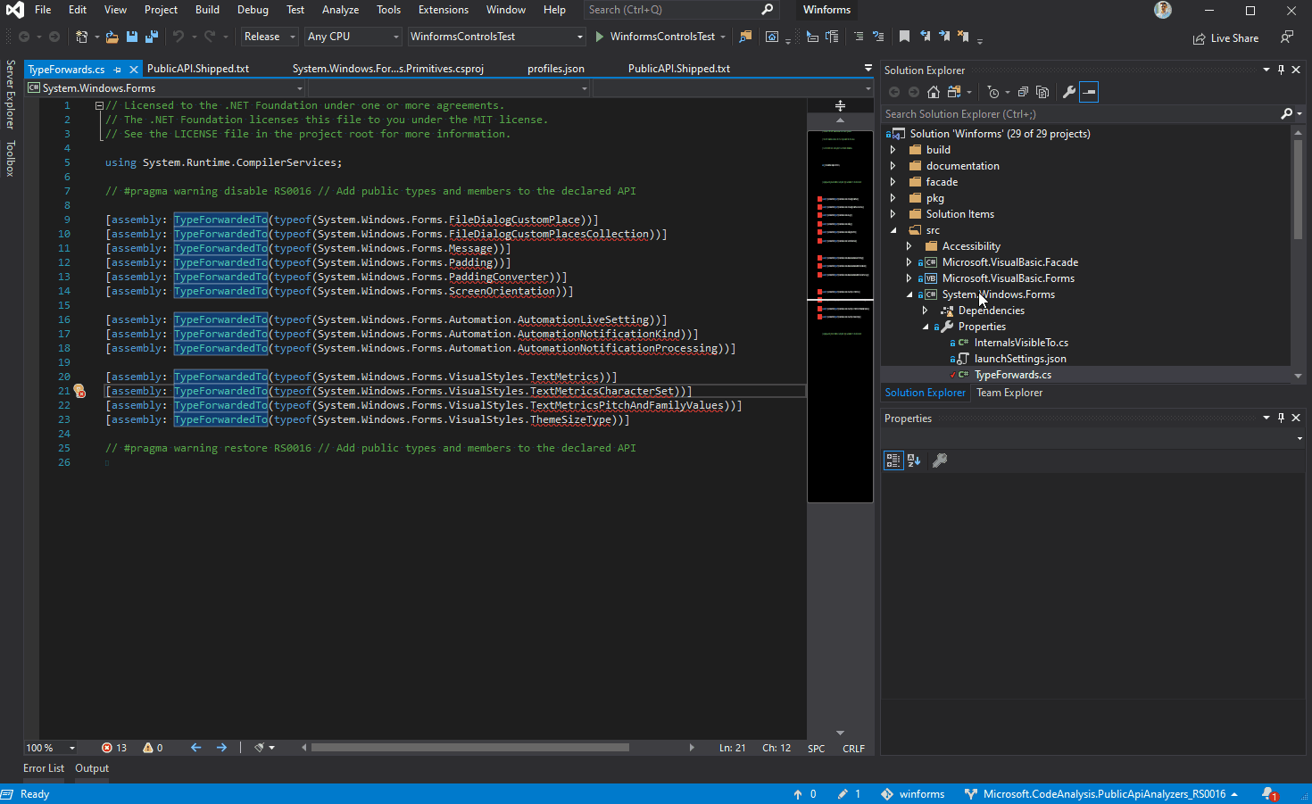The width and height of the screenshot is (1312, 804).
Task: Open the Error List panel
Action: click(43, 767)
